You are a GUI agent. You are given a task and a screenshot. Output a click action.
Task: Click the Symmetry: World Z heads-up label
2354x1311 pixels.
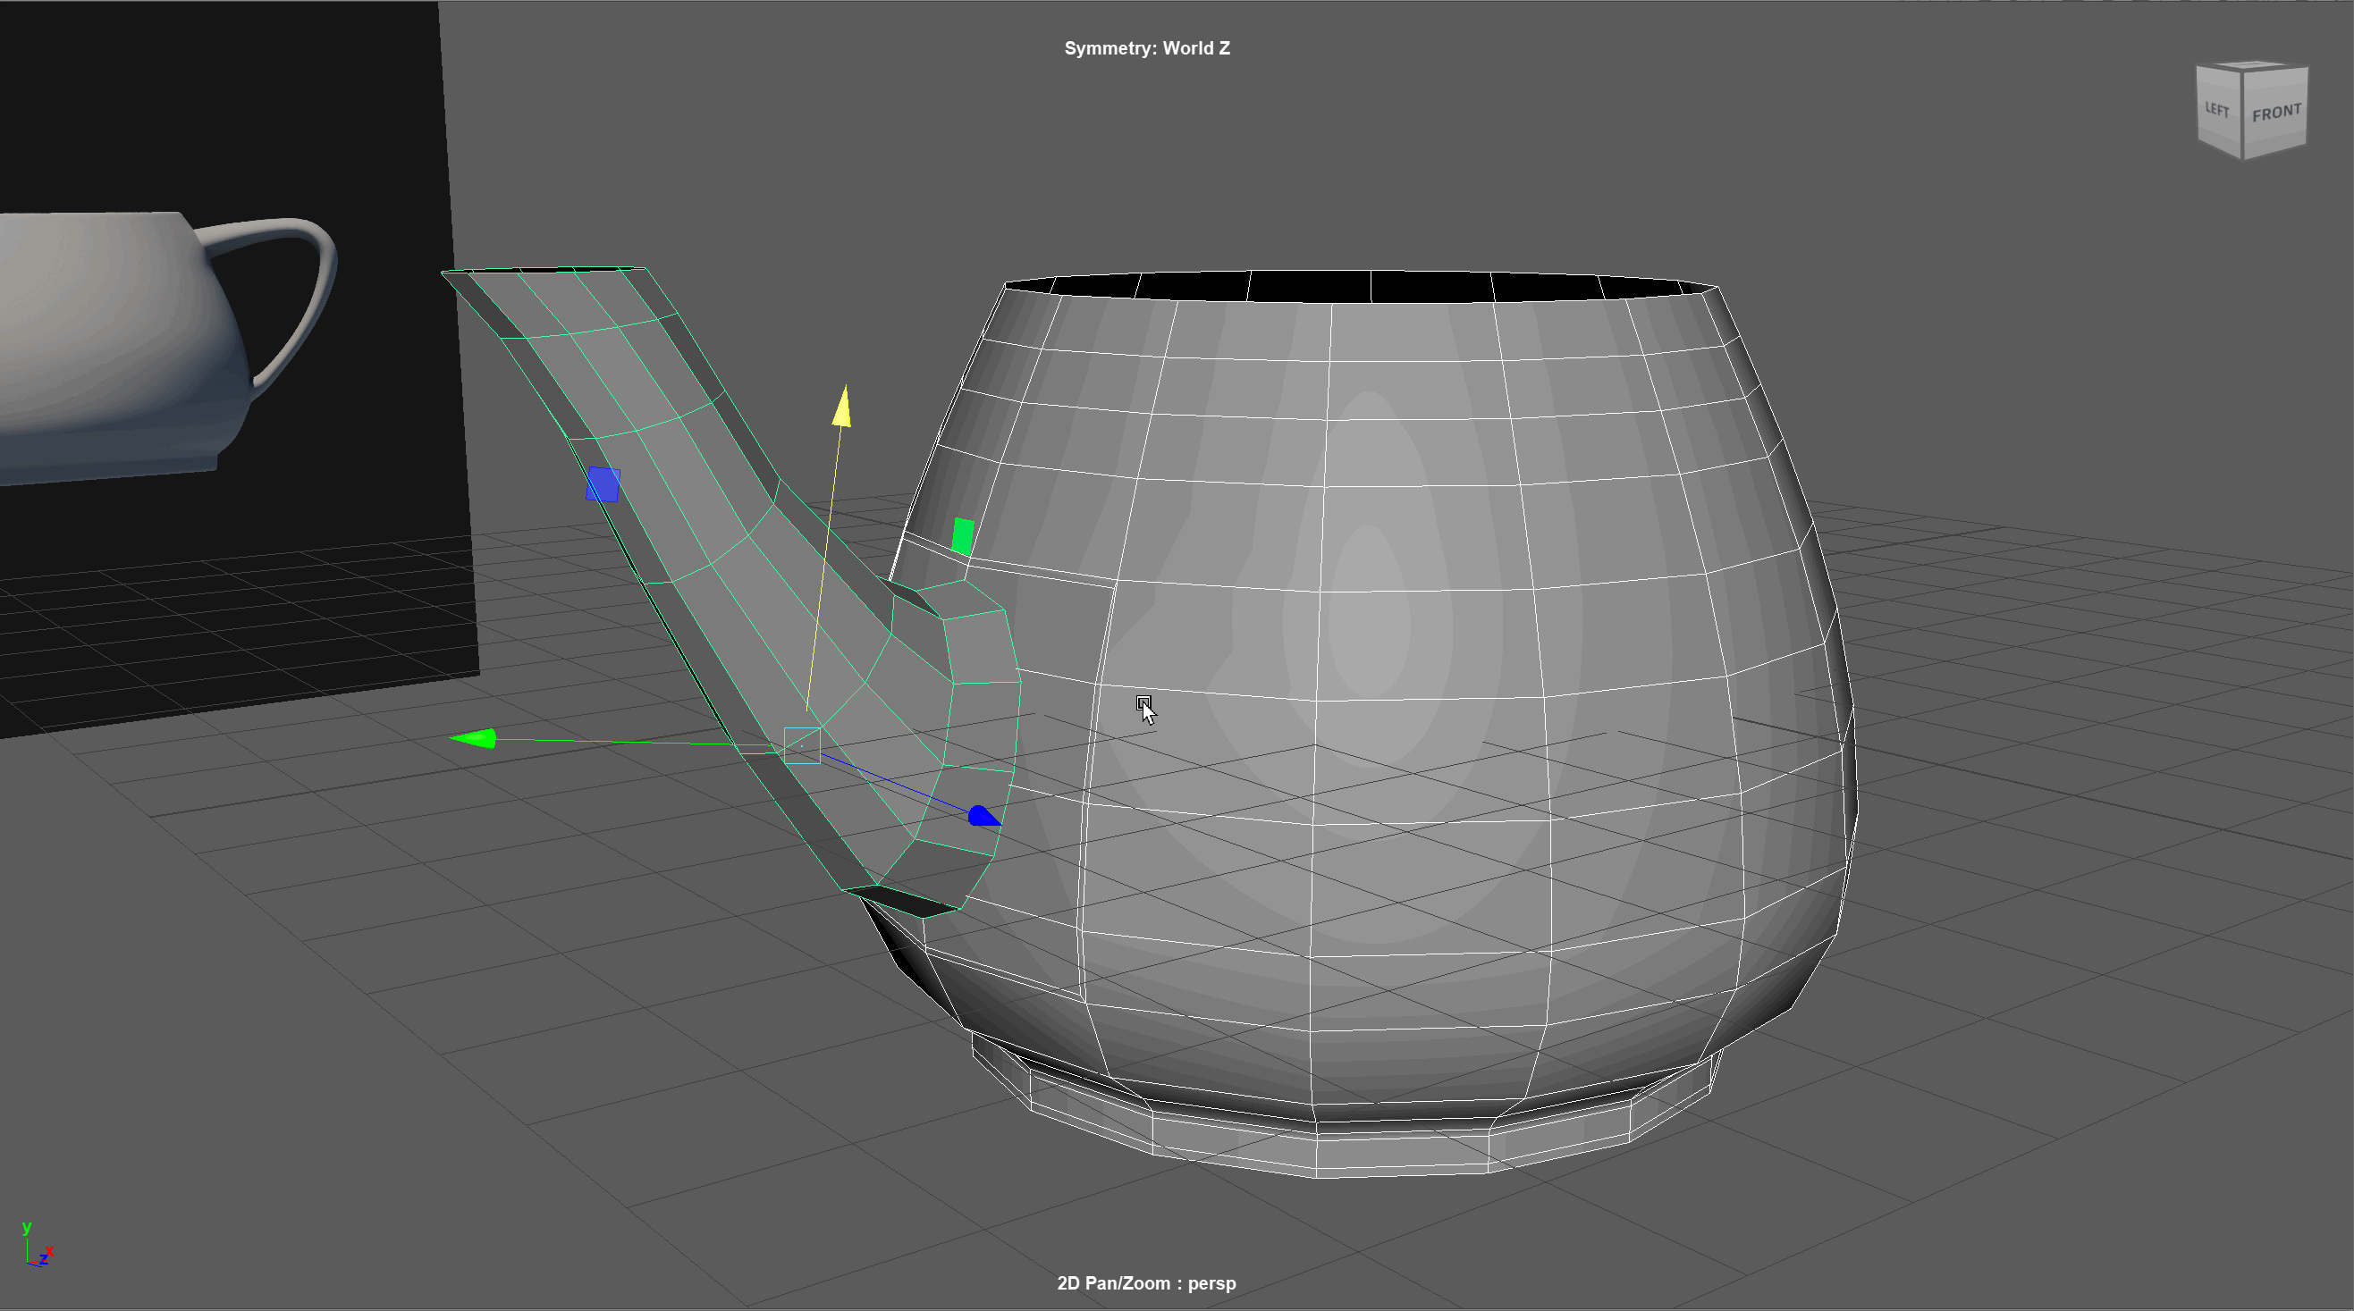tap(1146, 48)
